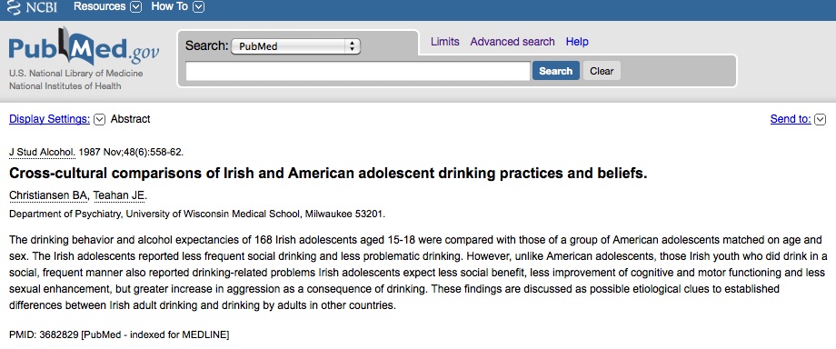Select author Christiansen BA
Image resolution: width=836 pixels, height=349 pixels.
pyautogui.click(x=48, y=195)
